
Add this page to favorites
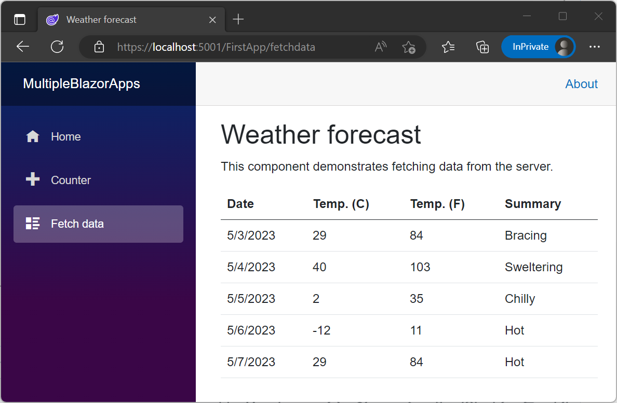click(x=409, y=47)
